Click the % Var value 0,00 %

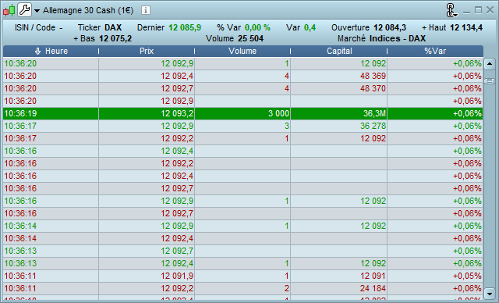pyautogui.click(x=257, y=27)
